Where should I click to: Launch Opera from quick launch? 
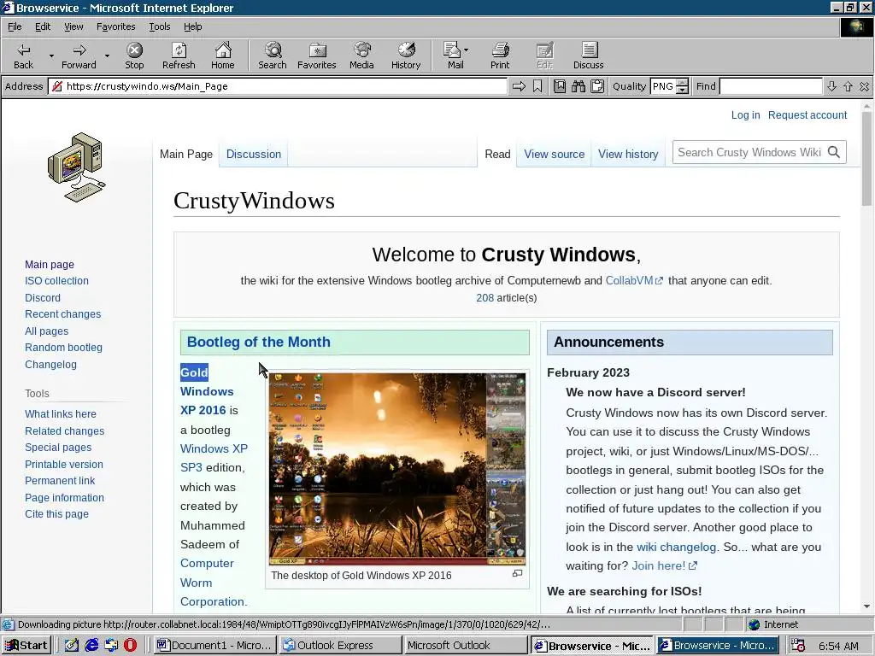click(130, 646)
